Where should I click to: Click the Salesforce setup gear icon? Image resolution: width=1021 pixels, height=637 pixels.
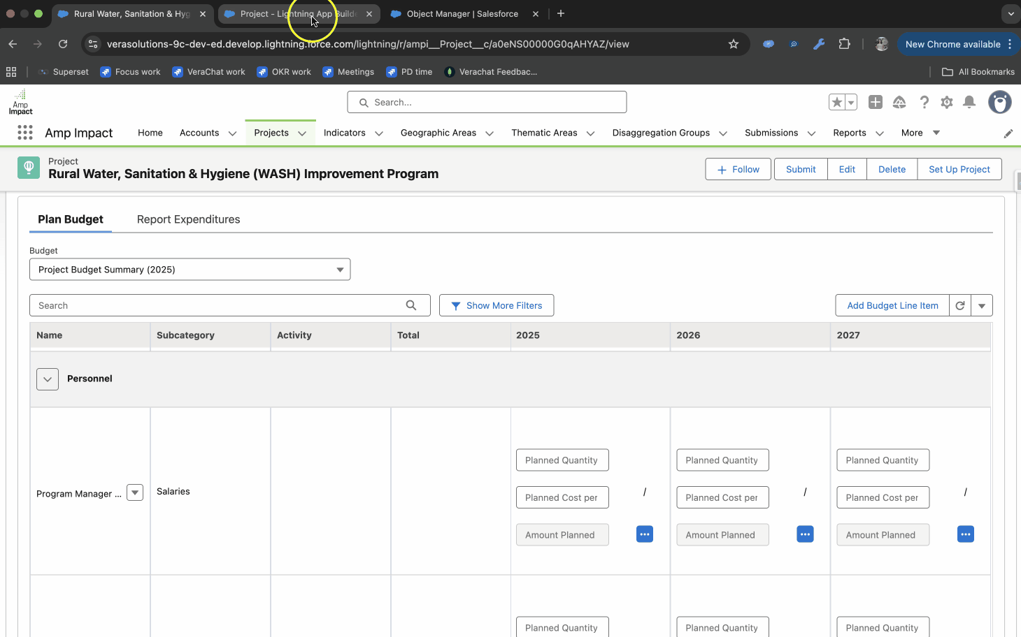click(x=947, y=103)
